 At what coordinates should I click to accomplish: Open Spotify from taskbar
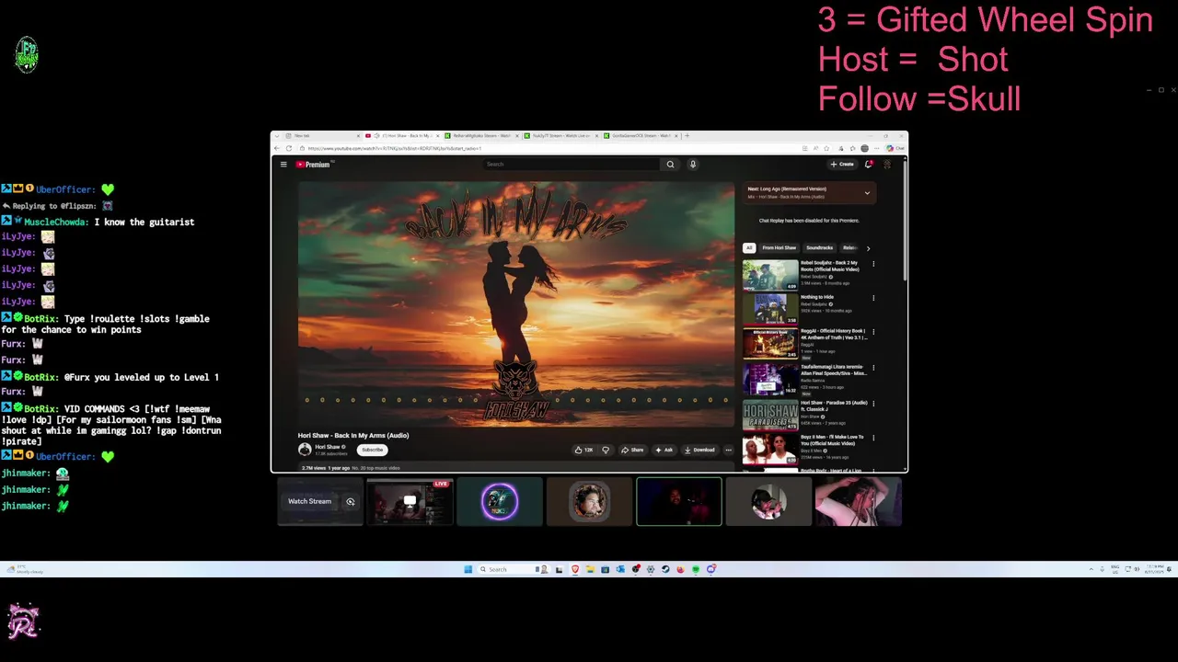(696, 569)
